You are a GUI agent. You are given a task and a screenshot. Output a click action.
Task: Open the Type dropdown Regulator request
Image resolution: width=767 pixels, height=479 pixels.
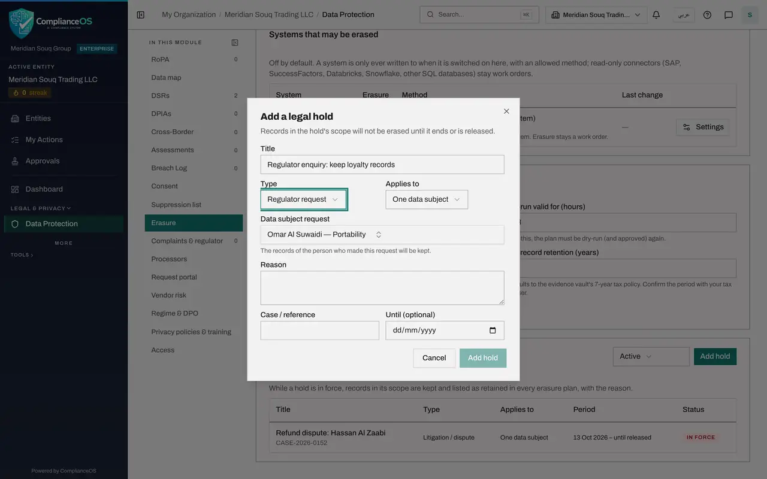pos(303,199)
